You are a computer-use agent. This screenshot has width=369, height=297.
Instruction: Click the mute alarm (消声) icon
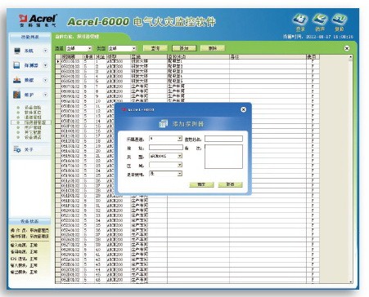coord(320,20)
